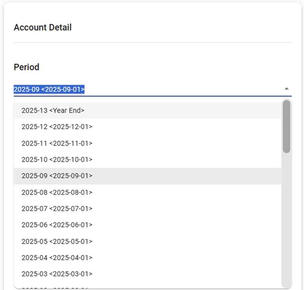The width and height of the screenshot is (304, 290).
Task: Click the highlighted 2025-09 text in Period field
Action: pos(49,90)
